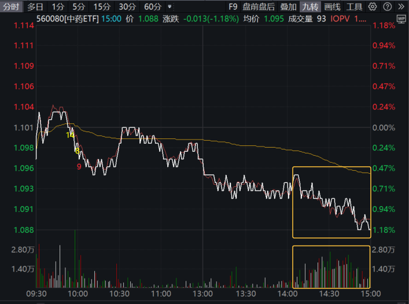The height and width of the screenshot is (304, 409).
Task: Select the 30分 period tab
Action: click(x=127, y=7)
